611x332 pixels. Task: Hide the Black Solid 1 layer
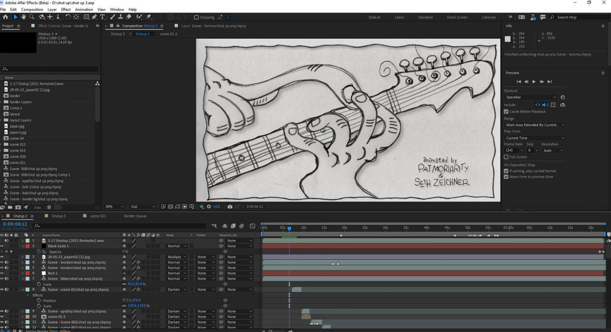click(2, 246)
